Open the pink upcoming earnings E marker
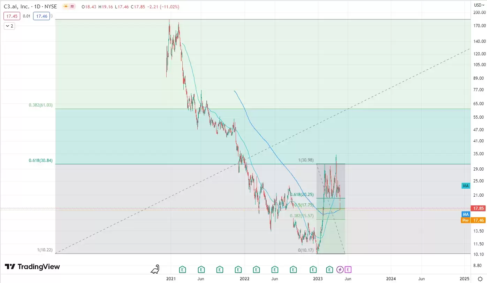 click(x=348, y=269)
